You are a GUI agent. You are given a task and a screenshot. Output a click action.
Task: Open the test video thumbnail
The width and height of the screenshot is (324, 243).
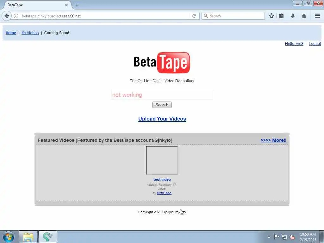pos(162,160)
